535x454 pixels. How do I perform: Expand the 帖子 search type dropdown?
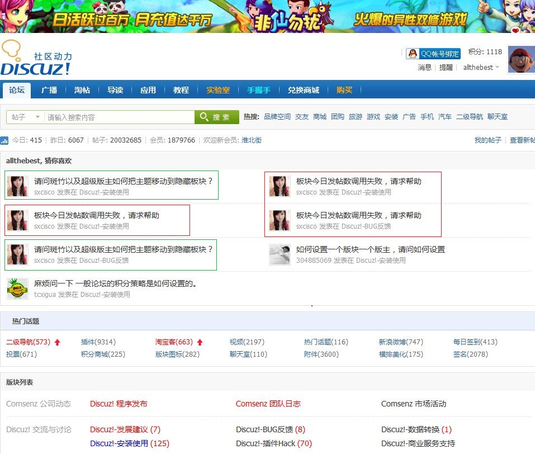[25, 117]
